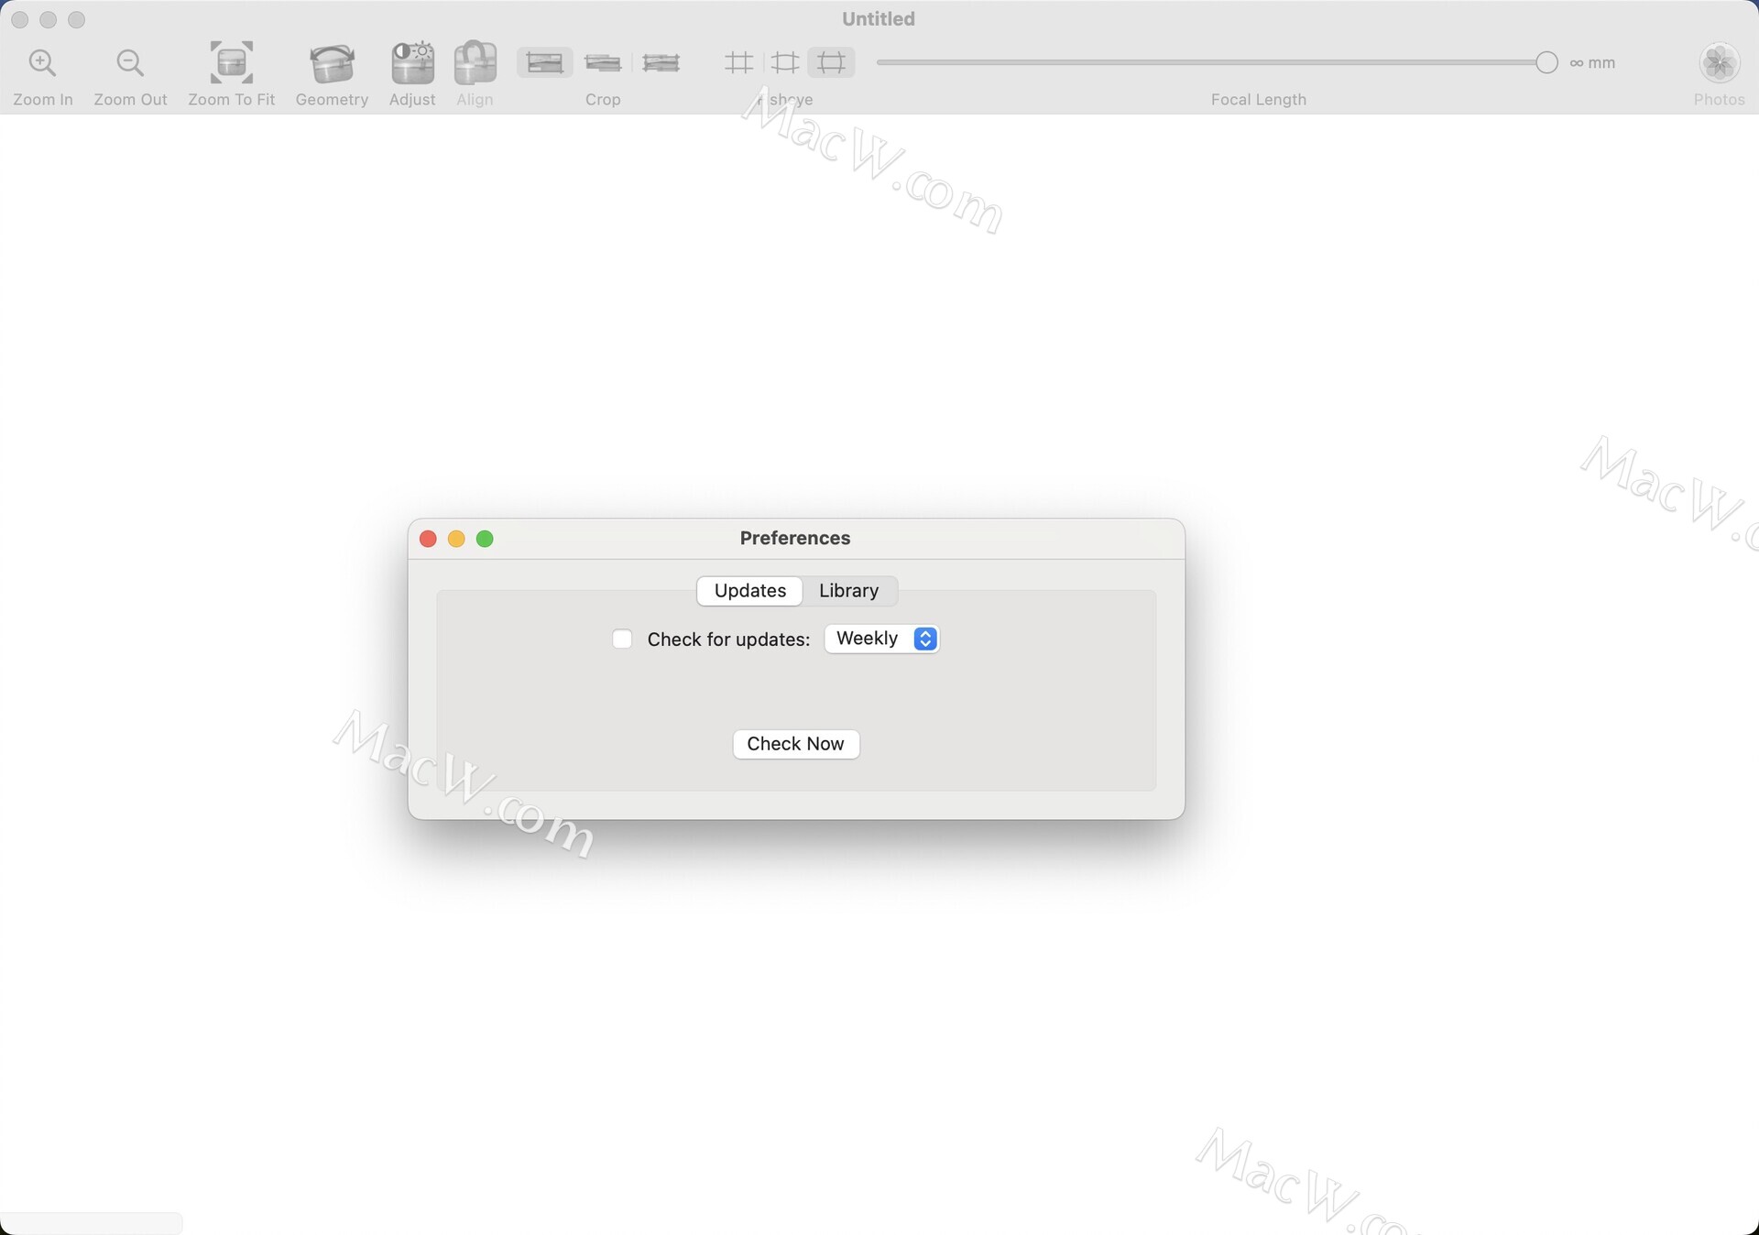Click the Focal Length slider knob

point(1546,62)
